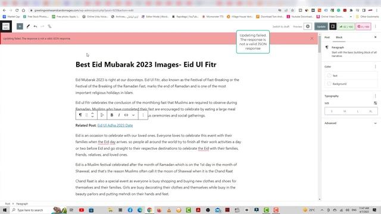Redo the last undone edit
The height and width of the screenshot is (214, 381).
point(42,26)
